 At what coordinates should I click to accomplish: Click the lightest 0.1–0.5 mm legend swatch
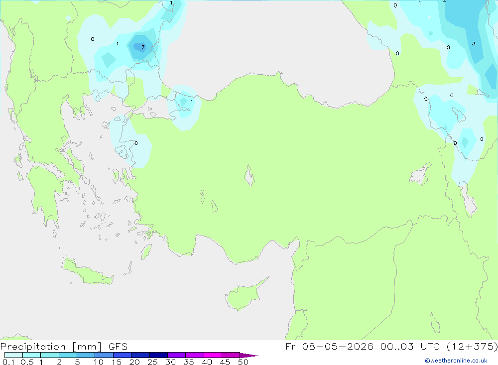(13, 355)
